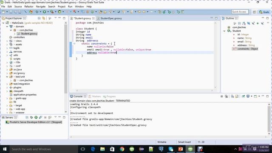The width and height of the screenshot is (272, 153).
Task: Collapse the domain folder in Project Explorer
Action: tap(7, 26)
